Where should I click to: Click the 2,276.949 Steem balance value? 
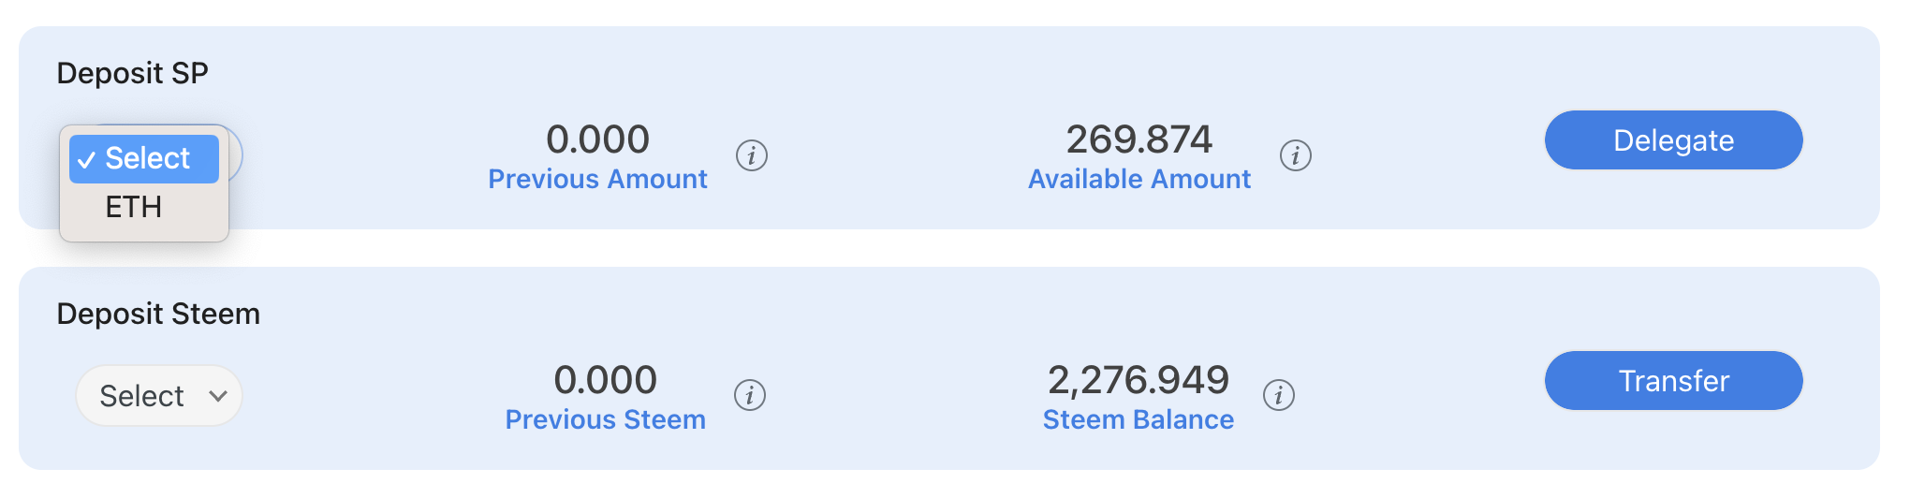(x=1138, y=380)
